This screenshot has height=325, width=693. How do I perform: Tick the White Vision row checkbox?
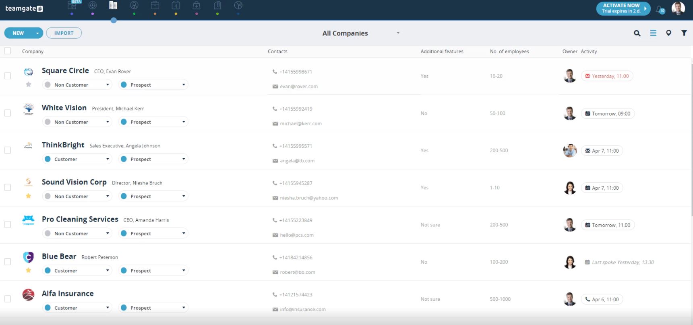[8, 113]
